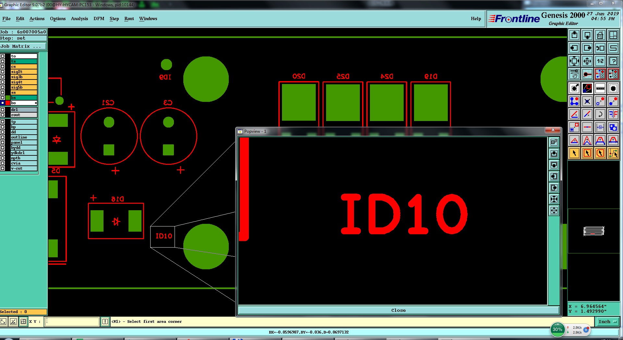The image size is (623, 340).
Task: Select the net-trace pointer tool
Action: 613,153
